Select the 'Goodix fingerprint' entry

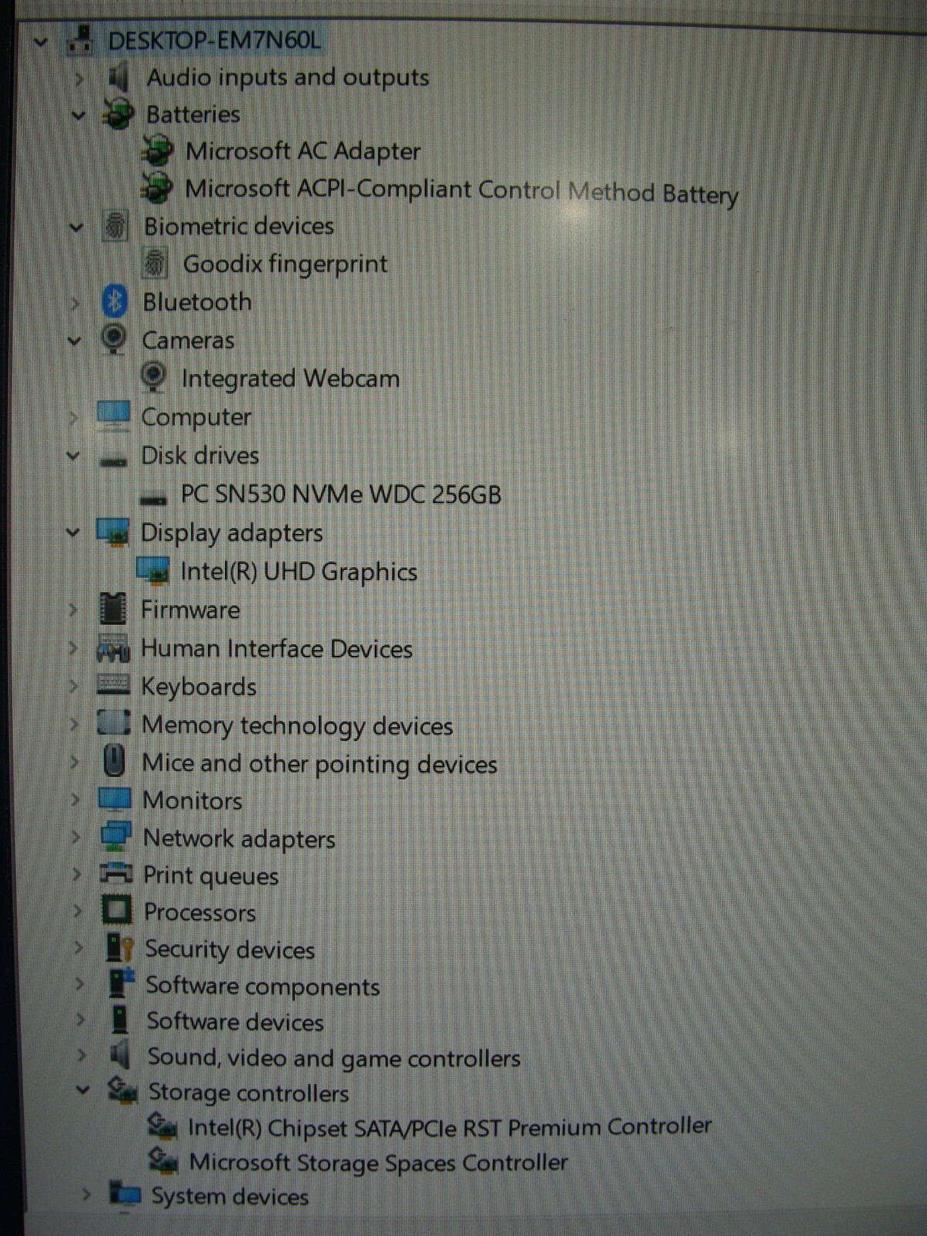tap(285, 264)
